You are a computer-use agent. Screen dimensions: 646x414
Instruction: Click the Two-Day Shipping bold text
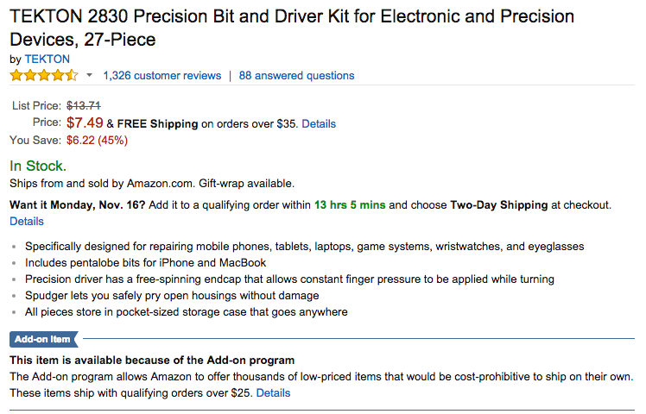(497, 205)
